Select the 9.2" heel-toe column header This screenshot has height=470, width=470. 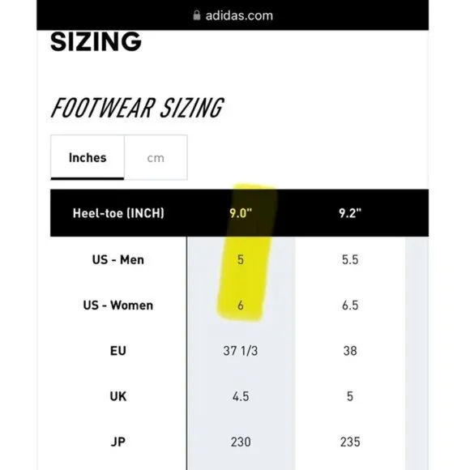tap(350, 213)
